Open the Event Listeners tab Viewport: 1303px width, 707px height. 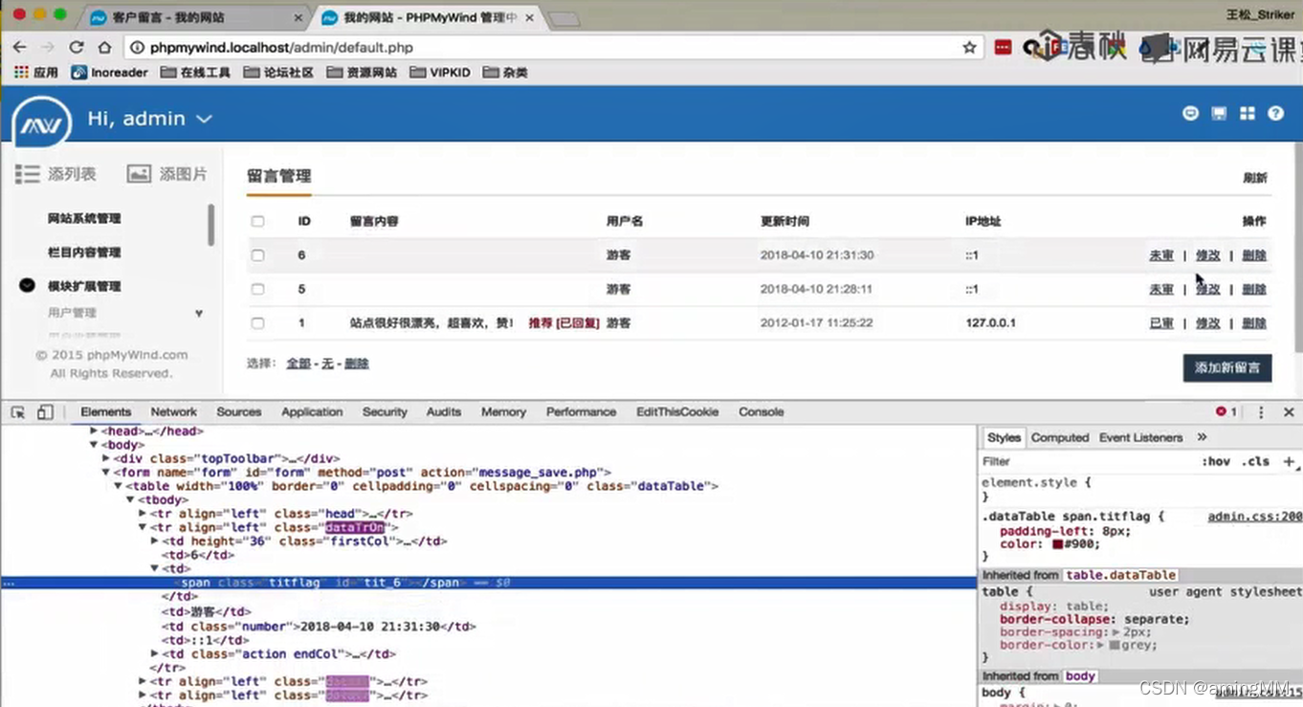pos(1140,437)
